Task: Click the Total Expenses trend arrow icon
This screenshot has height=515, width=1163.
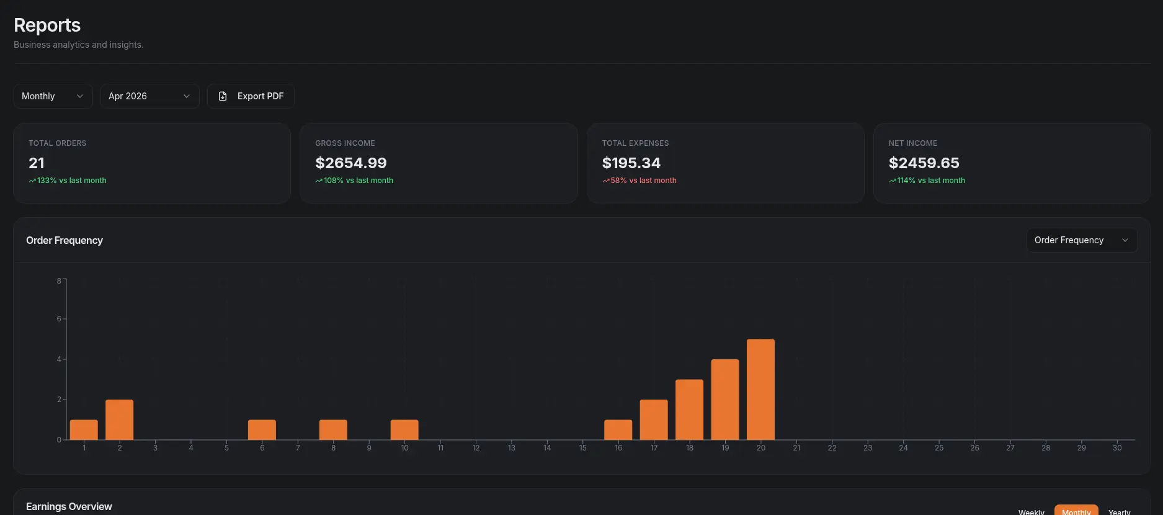Action: (x=606, y=181)
